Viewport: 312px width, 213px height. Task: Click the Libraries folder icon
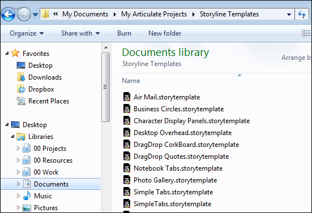point(21,137)
